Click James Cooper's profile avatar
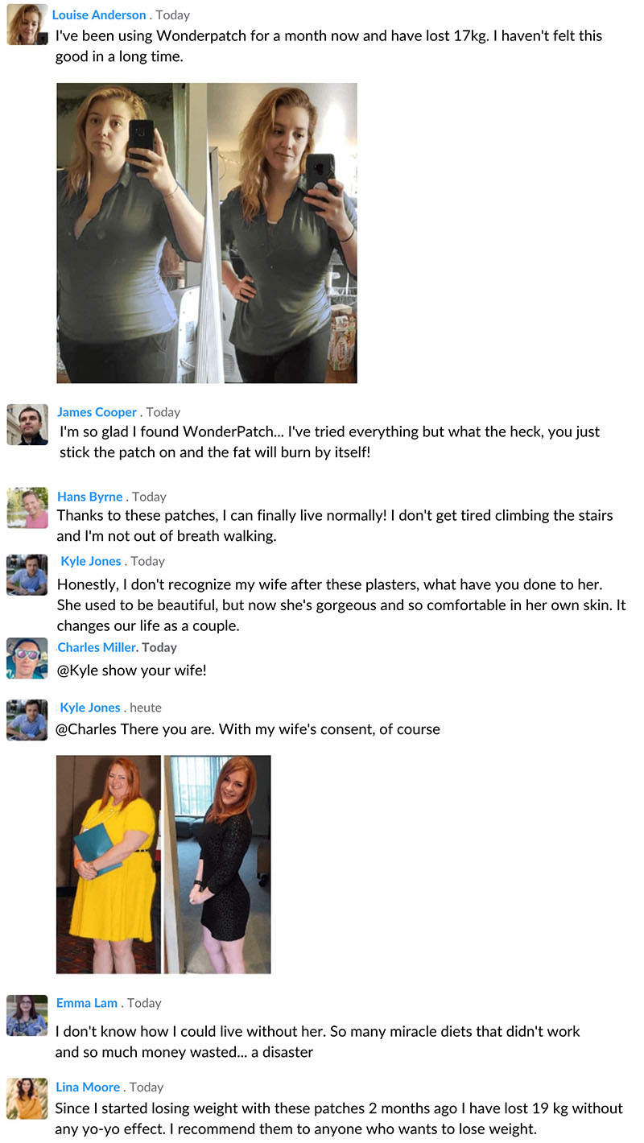The height and width of the screenshot is (1143, 644). [27, 424]
